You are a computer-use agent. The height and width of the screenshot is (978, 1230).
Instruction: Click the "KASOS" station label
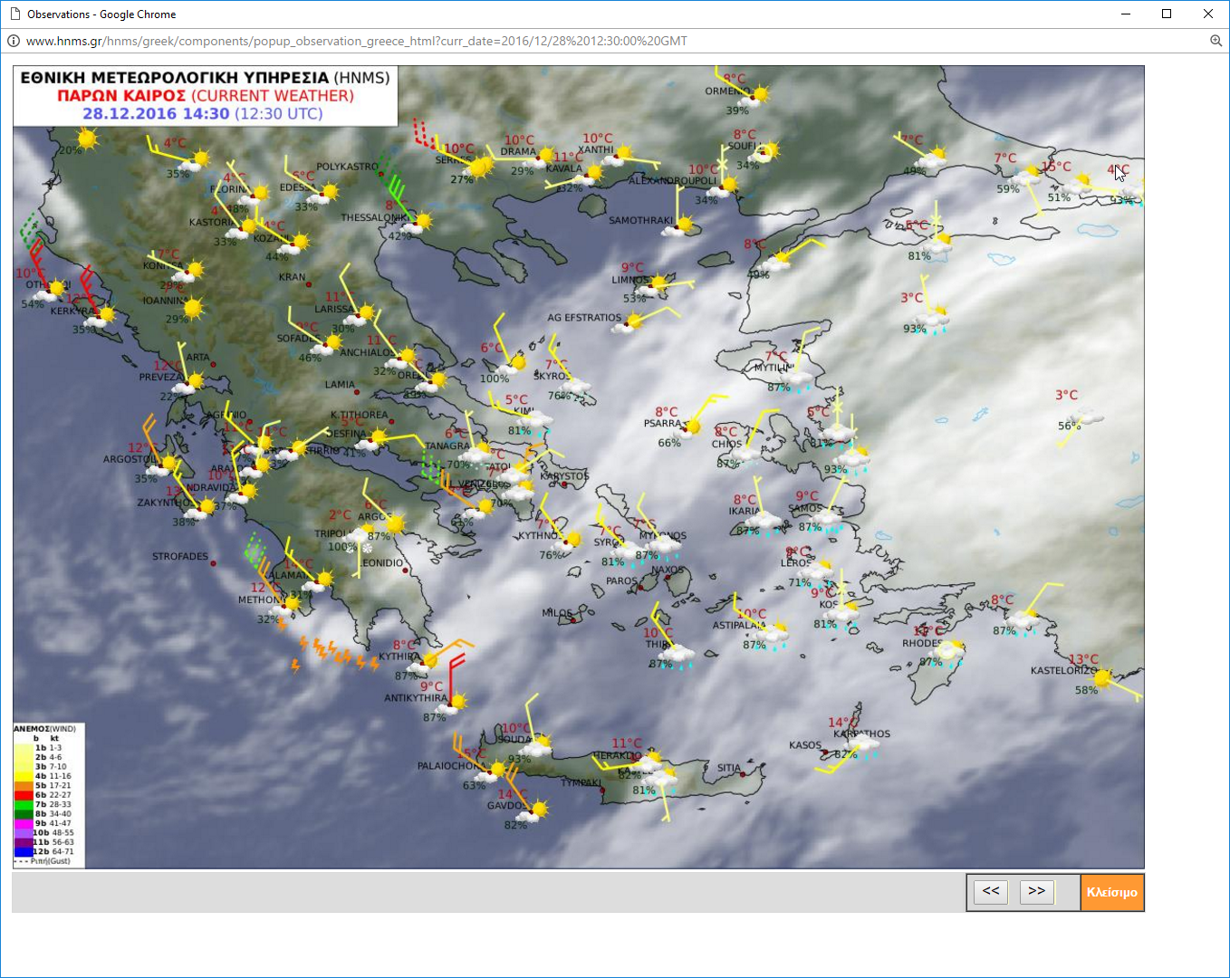(805, 745)
